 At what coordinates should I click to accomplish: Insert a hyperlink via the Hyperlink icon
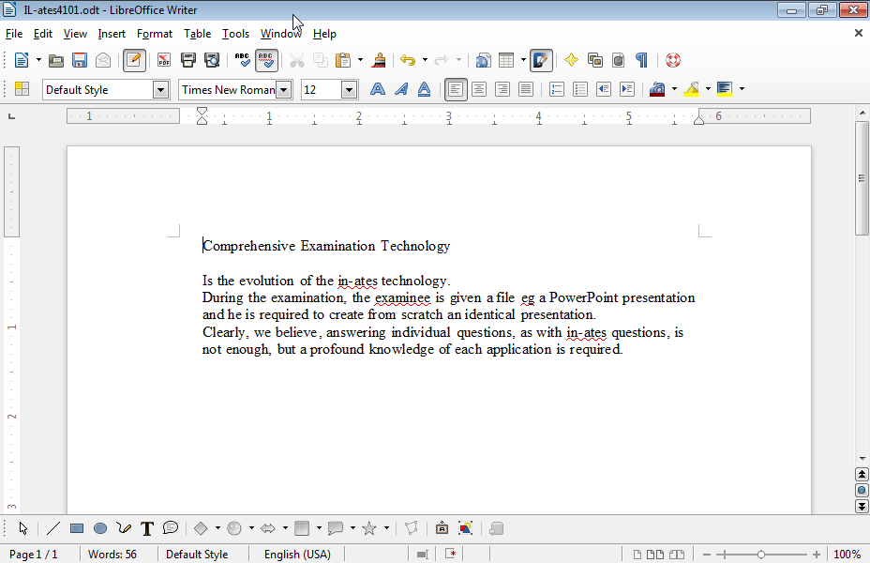[483, 60]
